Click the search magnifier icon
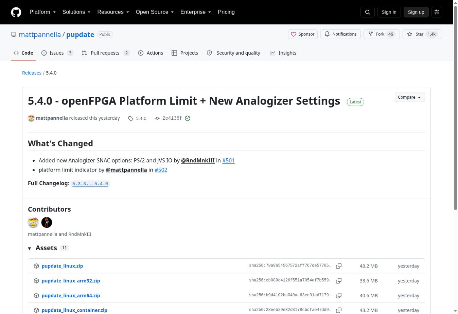Image resolution: width=458 pixels, height=314 pixels. pos(368,12)
